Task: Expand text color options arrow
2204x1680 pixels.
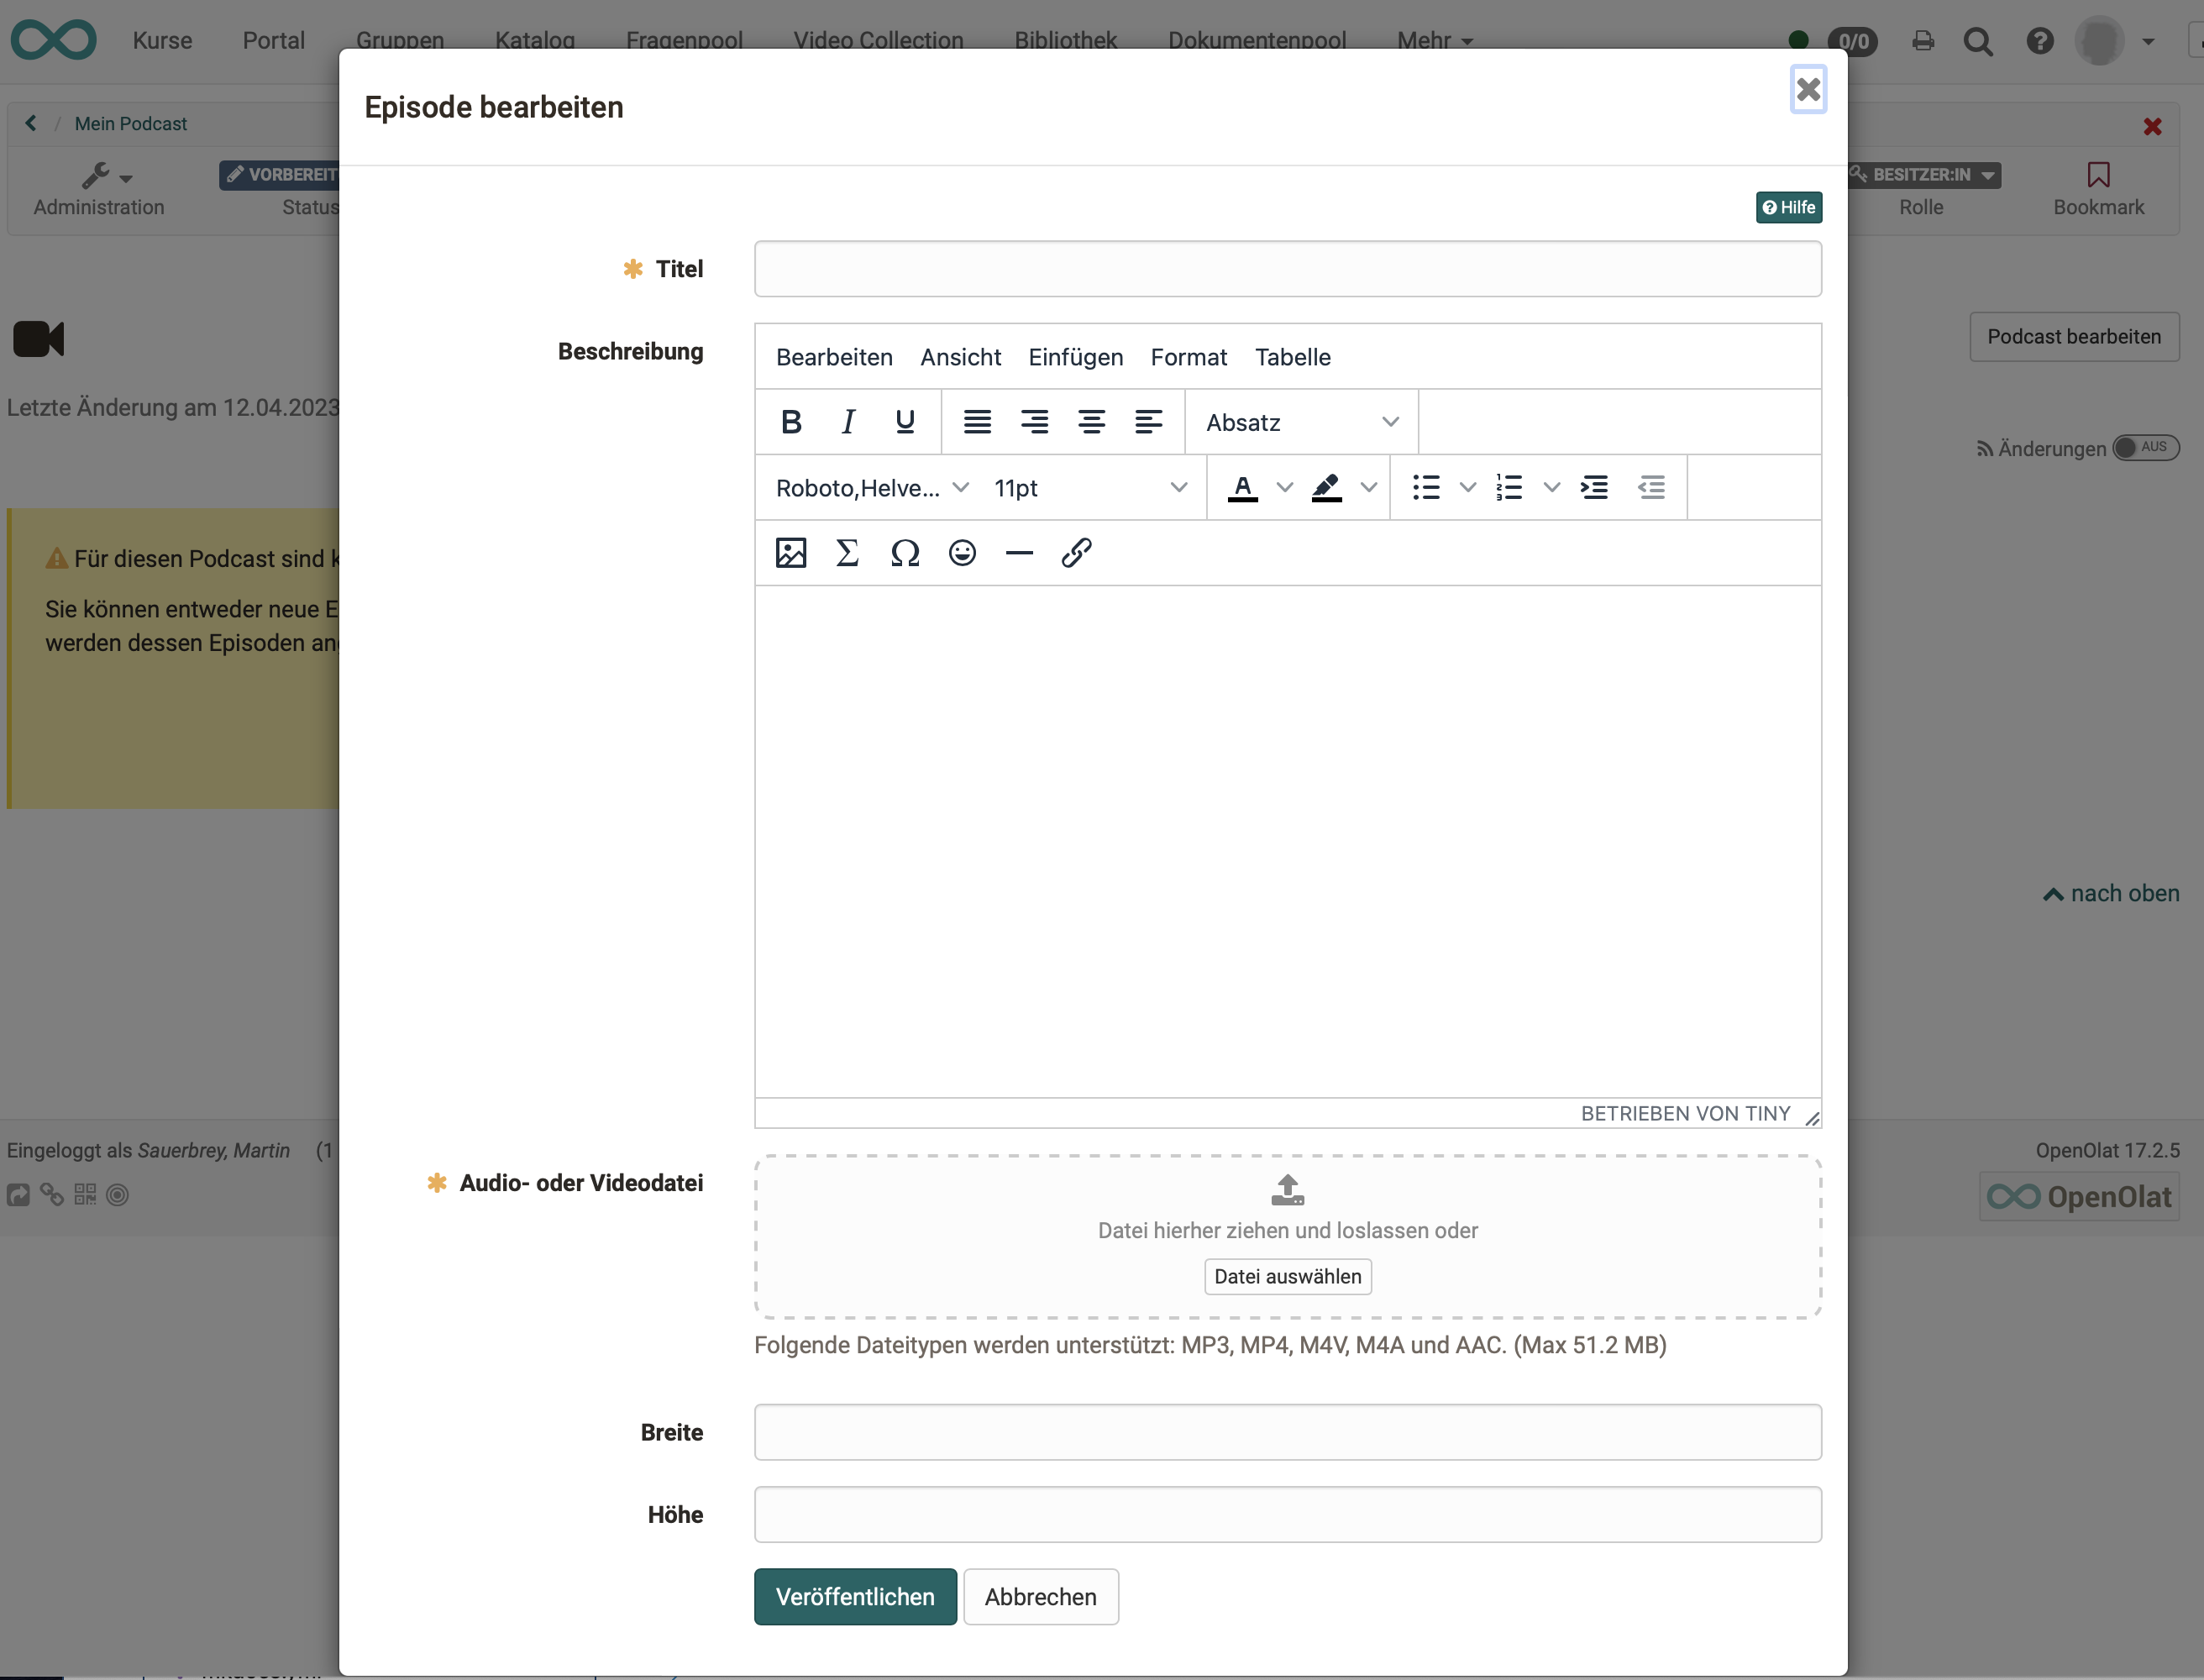Action: tap(1285, 488)
